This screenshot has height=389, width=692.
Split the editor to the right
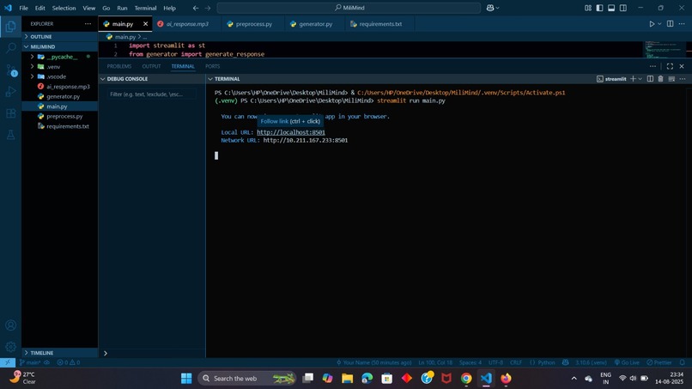coord(670,24)
